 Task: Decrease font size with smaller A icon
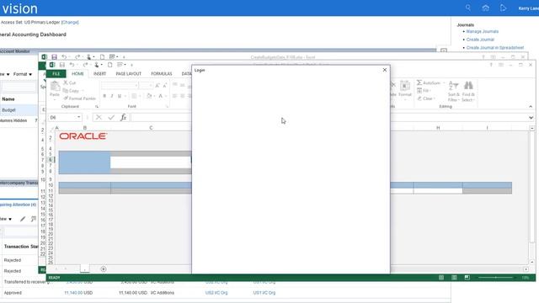(x=165, y=85)
